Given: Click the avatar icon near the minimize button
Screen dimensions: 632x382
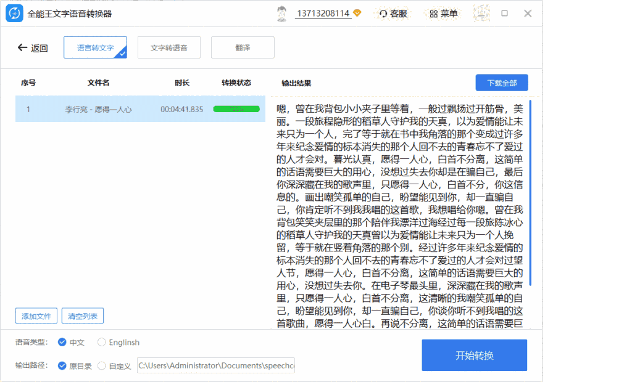Looking at the screenshot, I should (482, 13).
